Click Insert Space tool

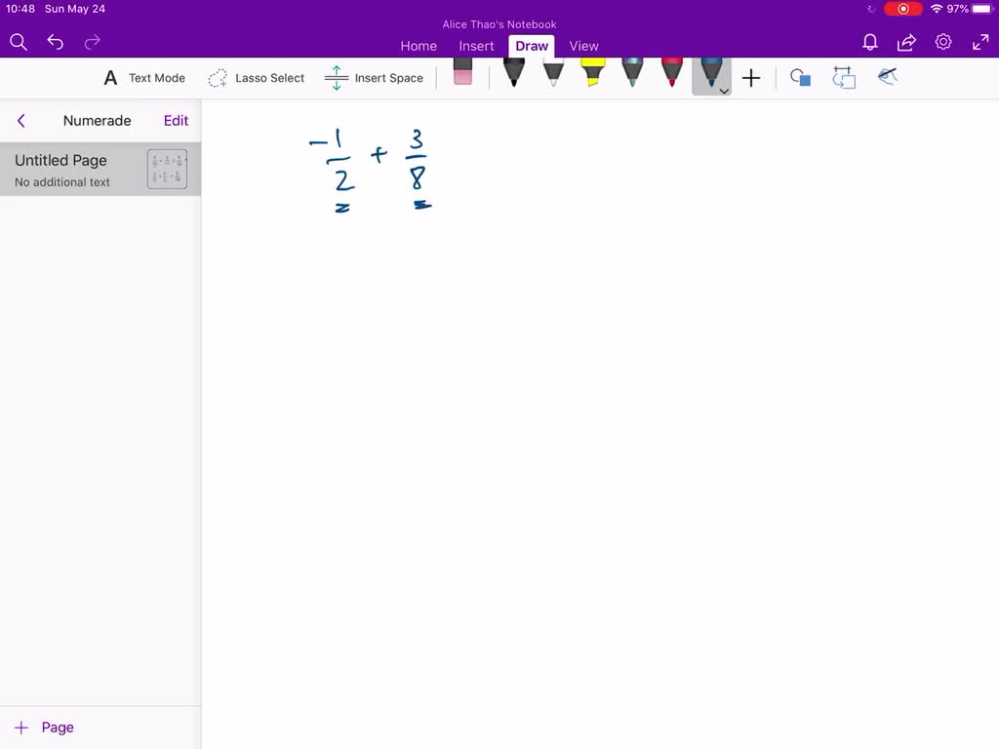(x=375, y=78)
